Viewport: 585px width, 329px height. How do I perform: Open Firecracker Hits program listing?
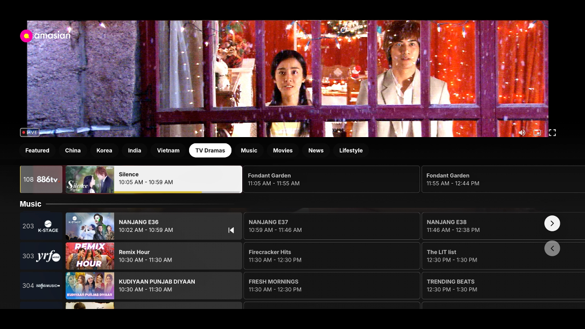(x=331, y=256)
